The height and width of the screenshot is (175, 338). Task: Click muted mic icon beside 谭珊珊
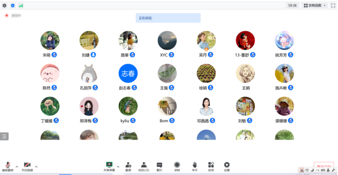[291, 121]
